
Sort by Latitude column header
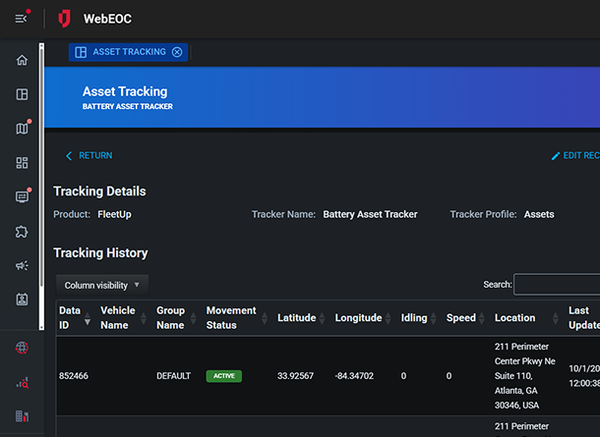[x=296, y=318]
